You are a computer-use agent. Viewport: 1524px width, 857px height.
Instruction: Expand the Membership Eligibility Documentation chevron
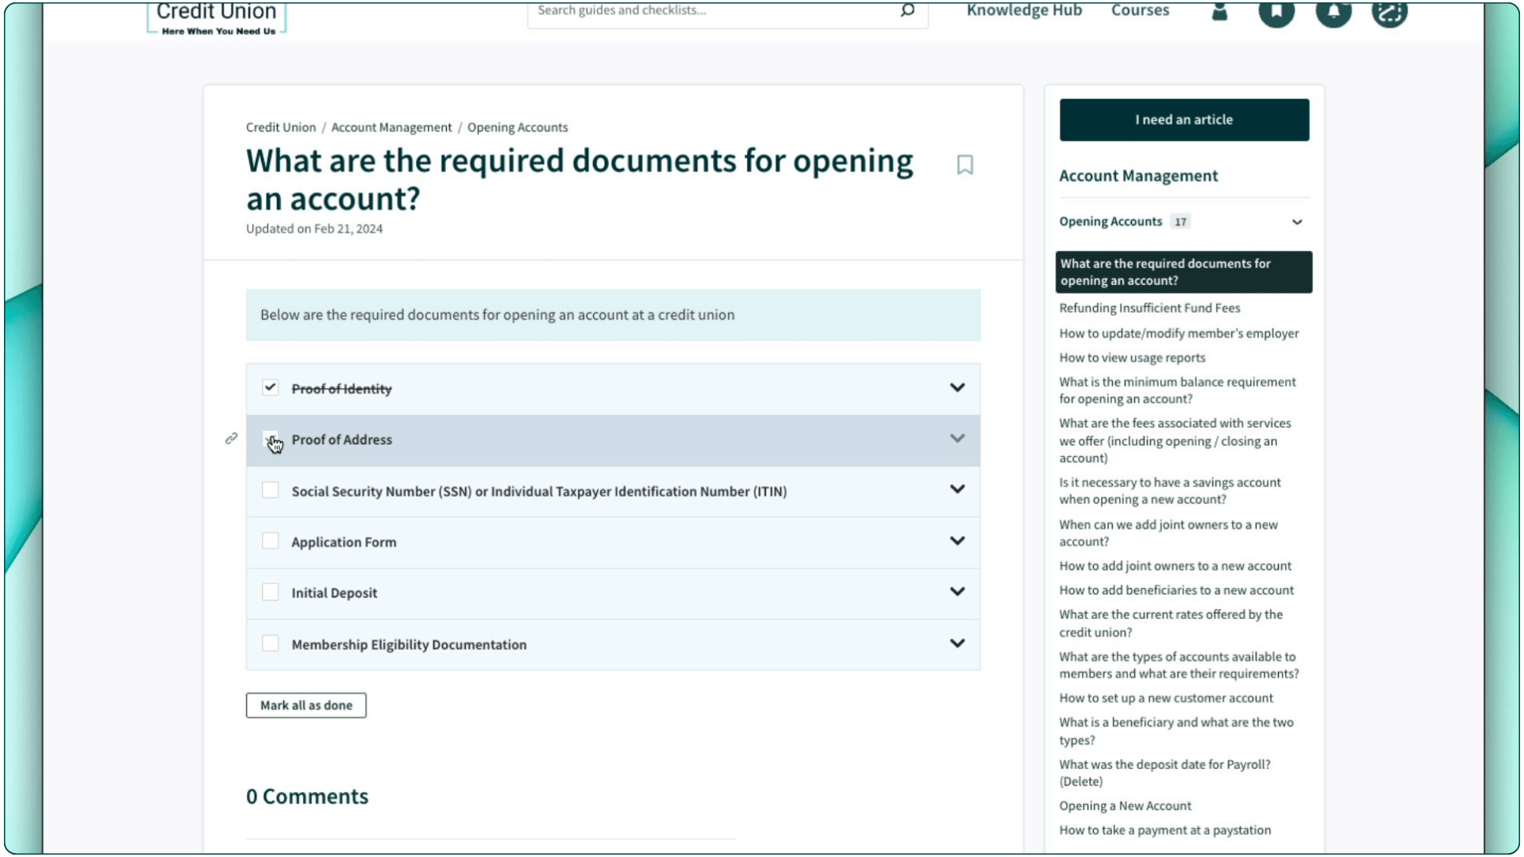coord(956,643)
